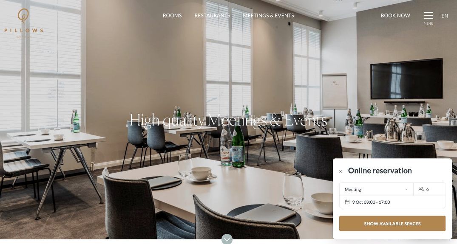This screenshot has height=244, width=457.
Task: Click the scroll-down chevron at page bottom
Action: [227, 239]
